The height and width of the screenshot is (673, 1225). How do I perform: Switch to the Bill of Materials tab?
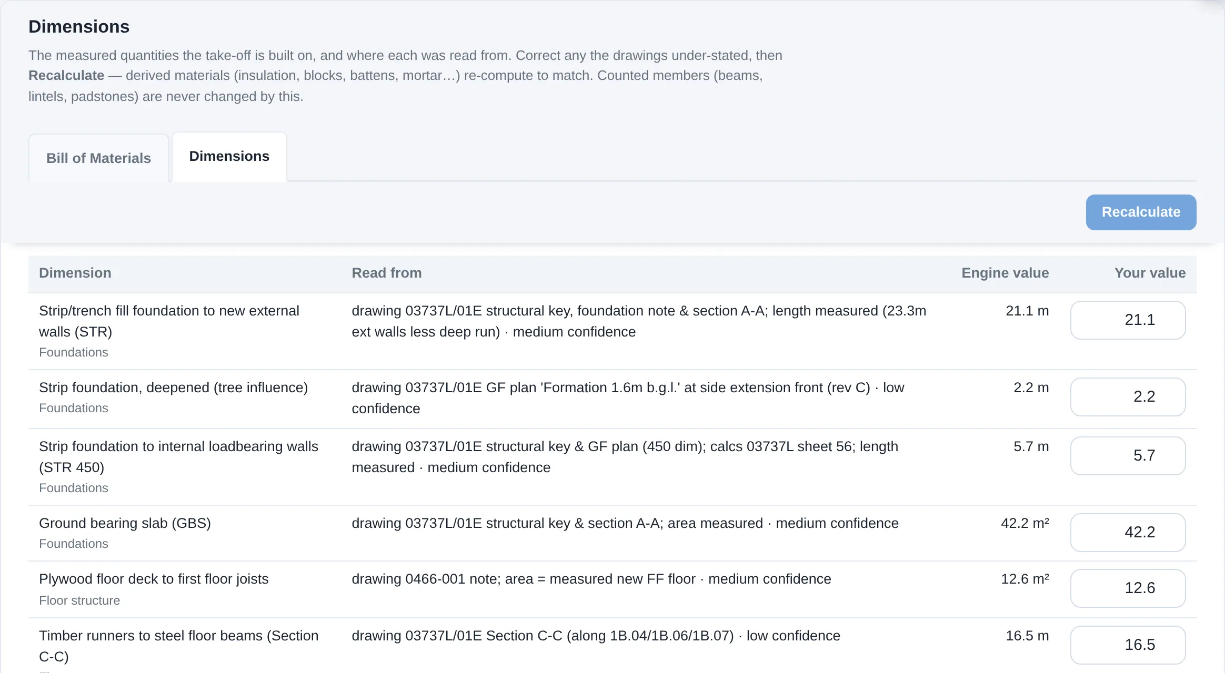[x=98, y=158]
